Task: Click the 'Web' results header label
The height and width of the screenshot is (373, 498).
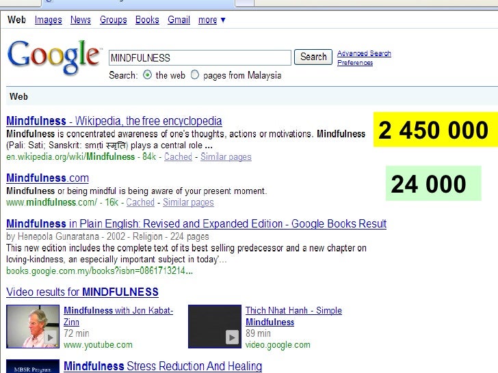Action: tap(18, 96)
